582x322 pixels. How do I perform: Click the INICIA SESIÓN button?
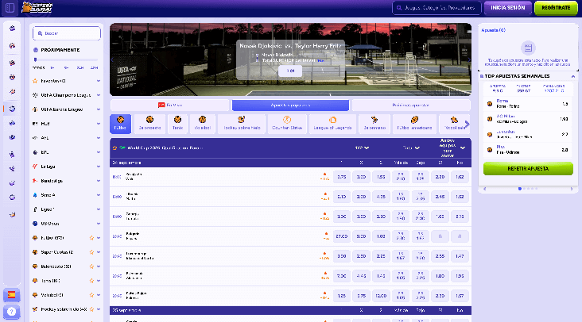[x=507, y=8]
